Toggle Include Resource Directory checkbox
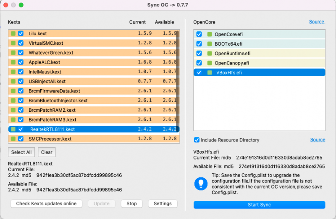The image size is (336, 219). (197, 140)
